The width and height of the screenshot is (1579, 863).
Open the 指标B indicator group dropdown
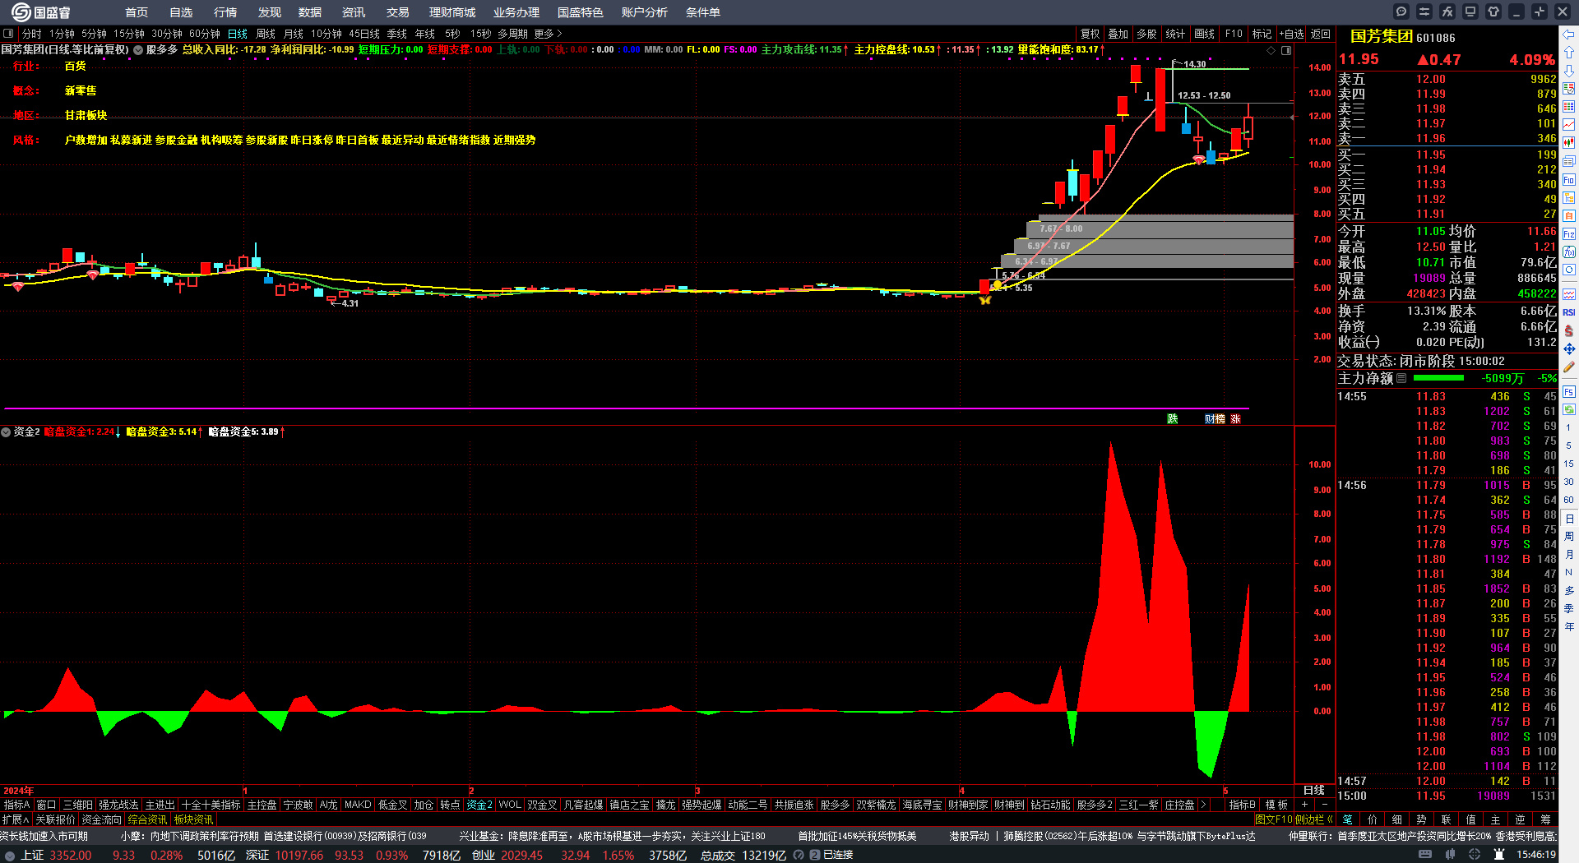1243,805
